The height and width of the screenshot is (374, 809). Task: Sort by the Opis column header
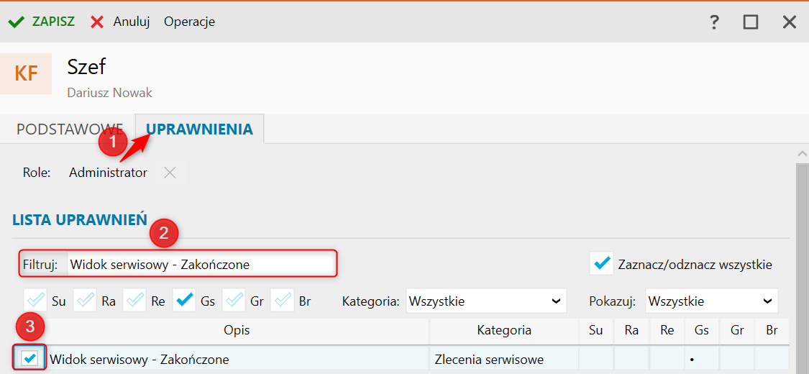pos(237,330)
